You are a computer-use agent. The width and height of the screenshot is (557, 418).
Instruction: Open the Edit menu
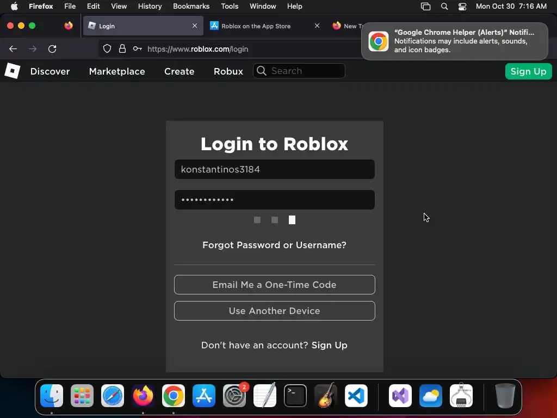pos(94,7)
